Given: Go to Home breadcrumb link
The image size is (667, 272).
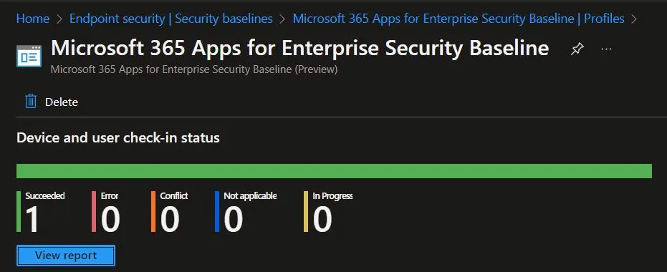Looking at the screenshot, I should [33, 19].
